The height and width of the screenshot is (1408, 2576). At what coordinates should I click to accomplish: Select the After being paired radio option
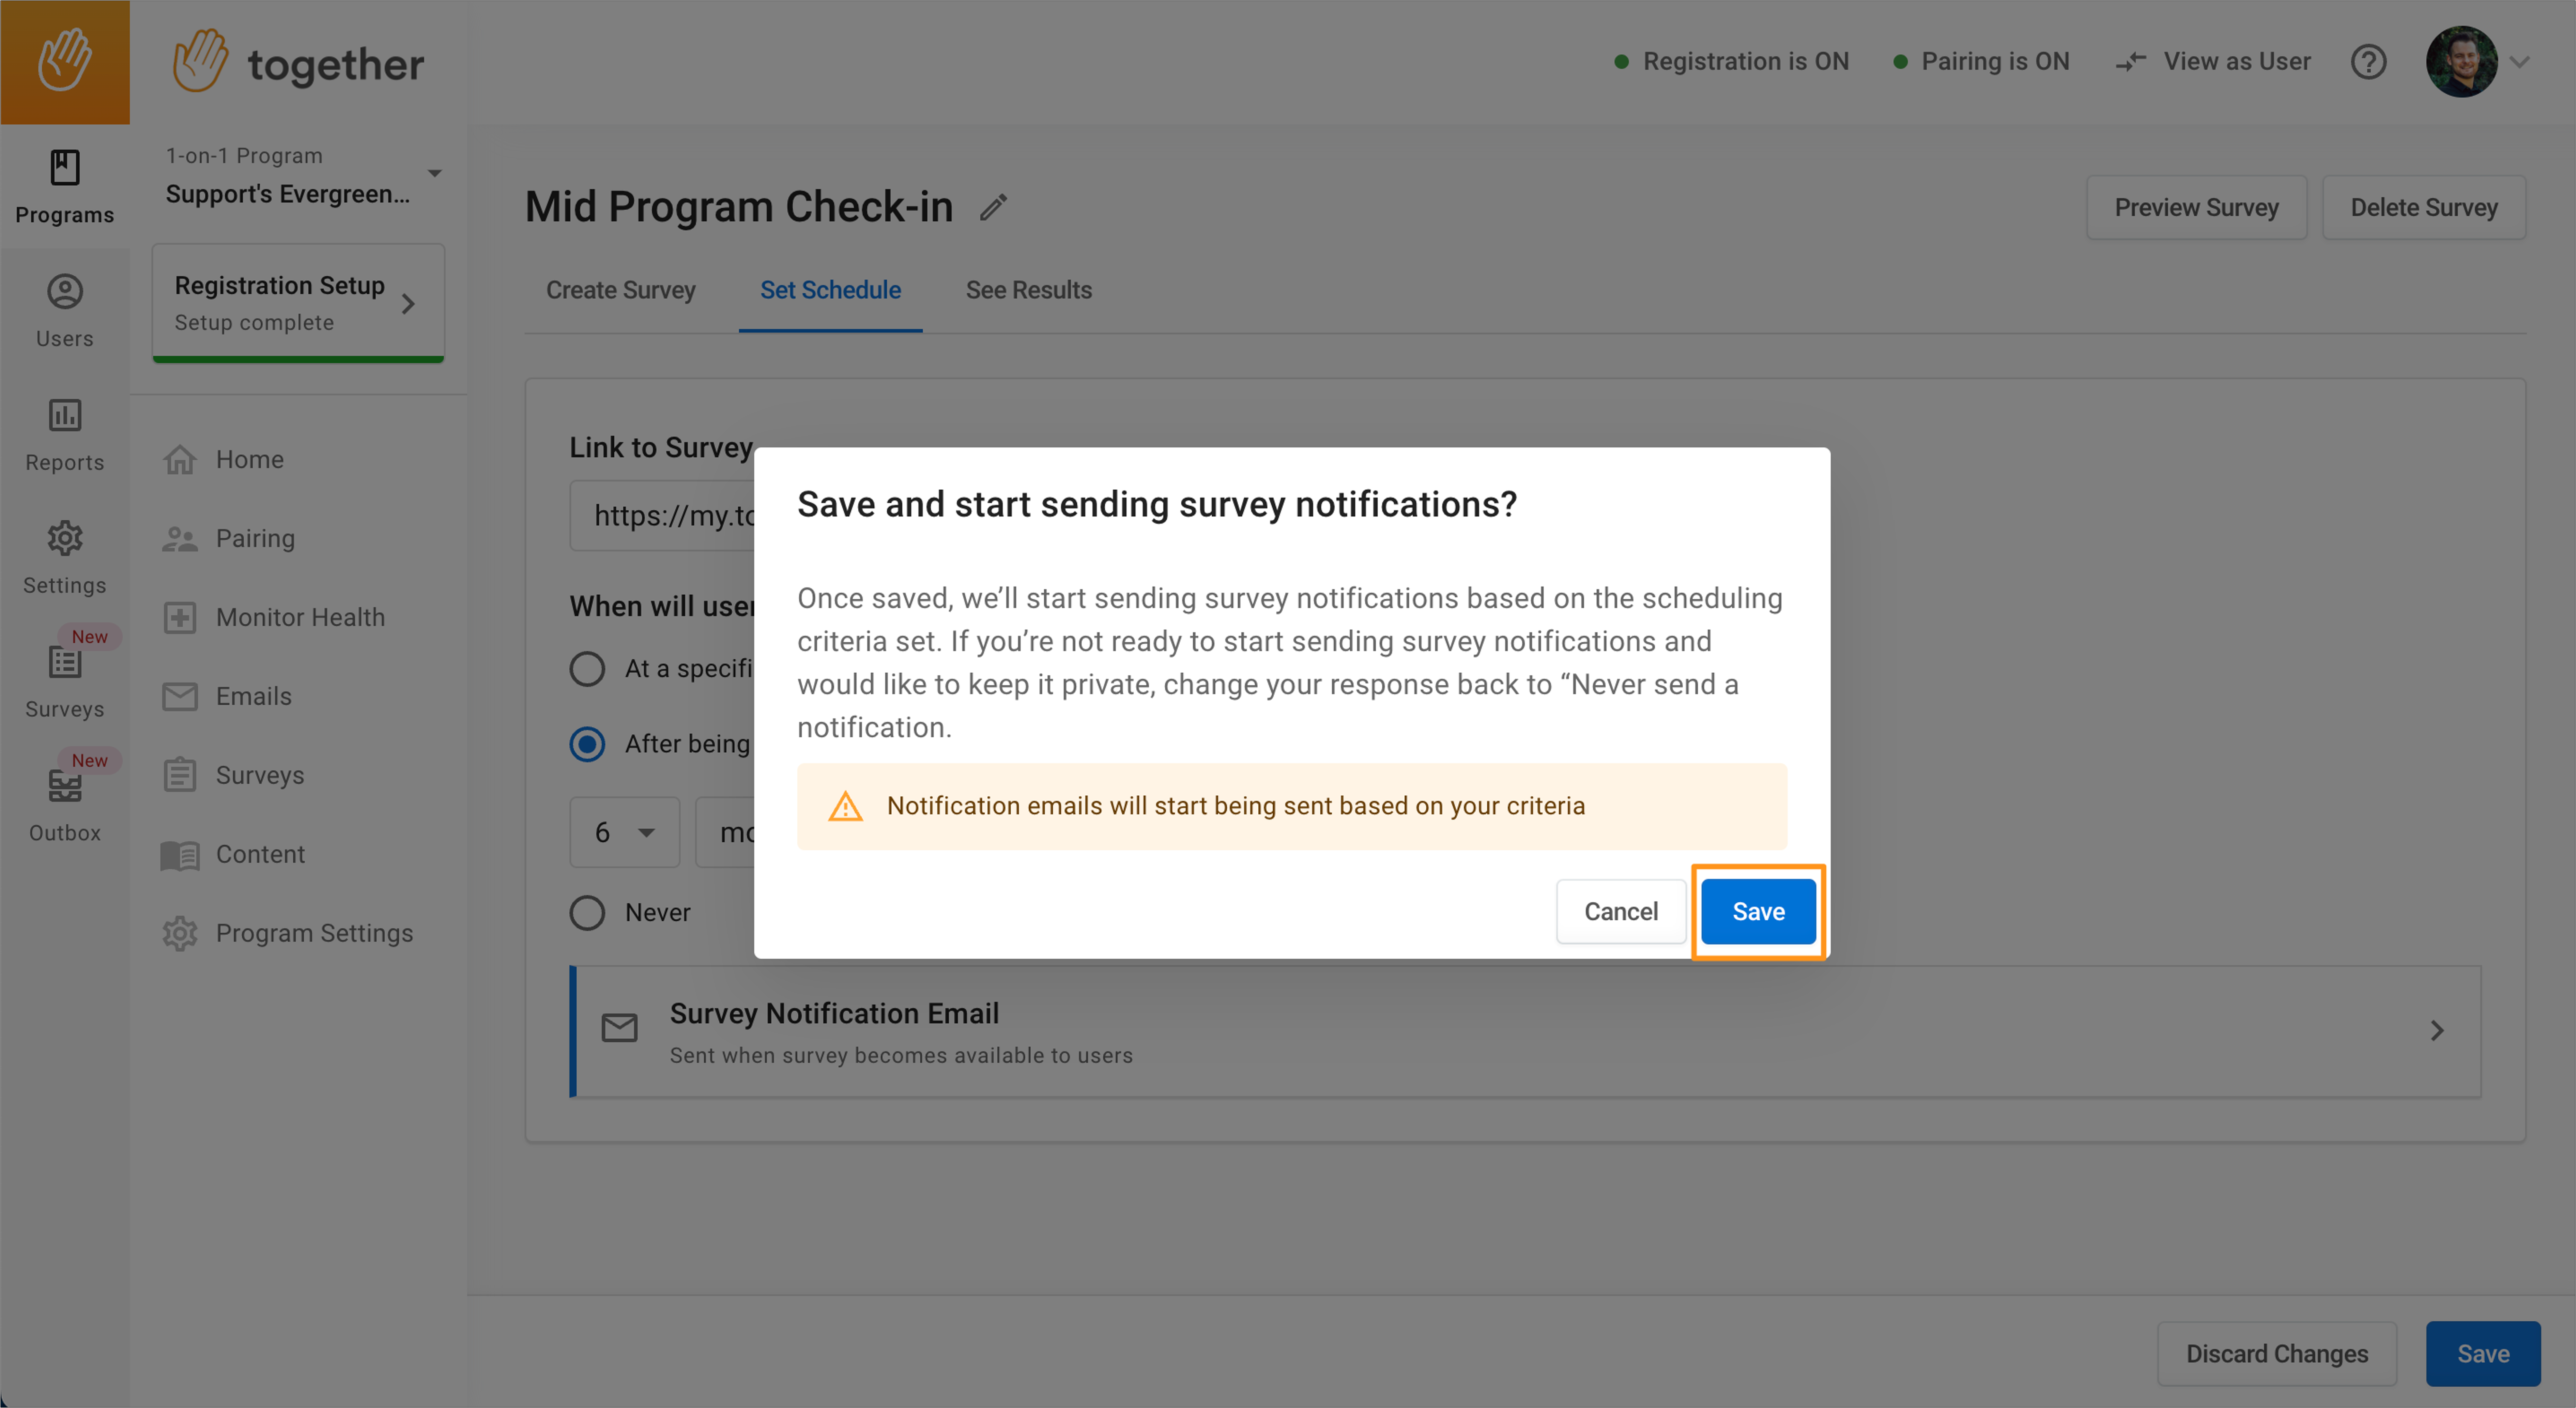[587, 744]
